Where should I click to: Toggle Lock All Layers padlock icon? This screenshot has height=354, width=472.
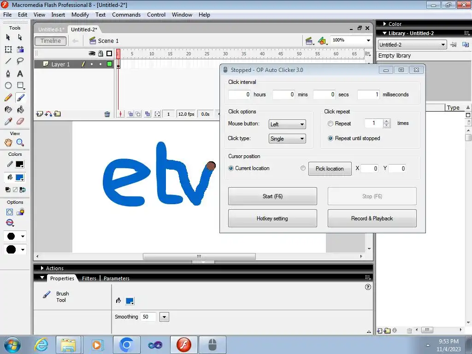(100, 53)
